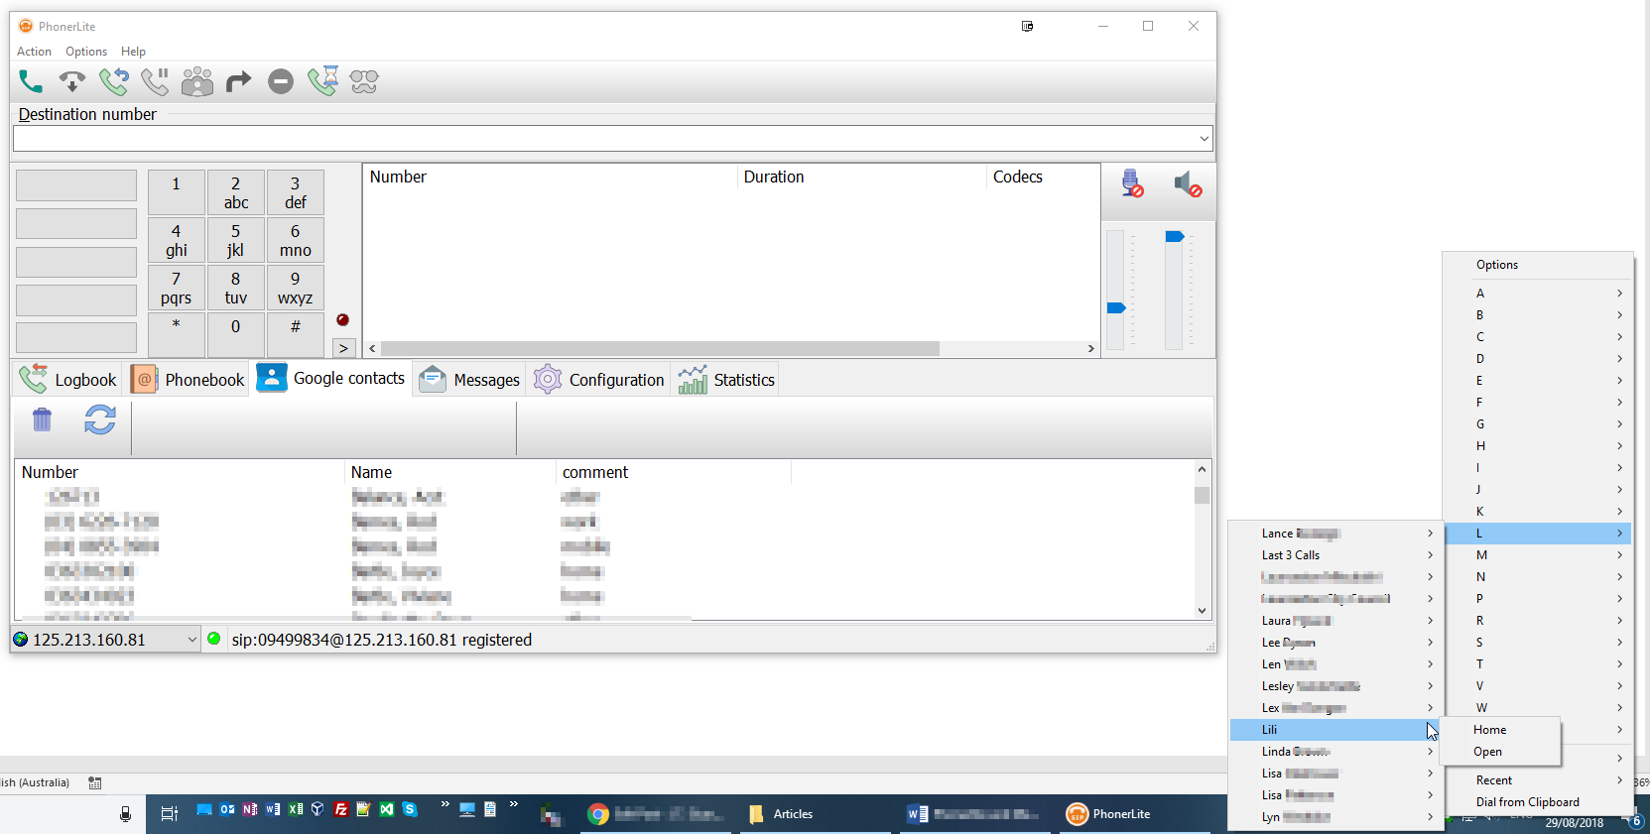Dial the hash key on the keypad
The image size is (1650, 834).
coord(295,334)
